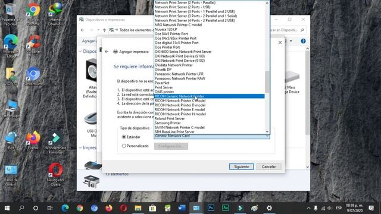Open Adobe Audition from taskbar

[226, 208]
